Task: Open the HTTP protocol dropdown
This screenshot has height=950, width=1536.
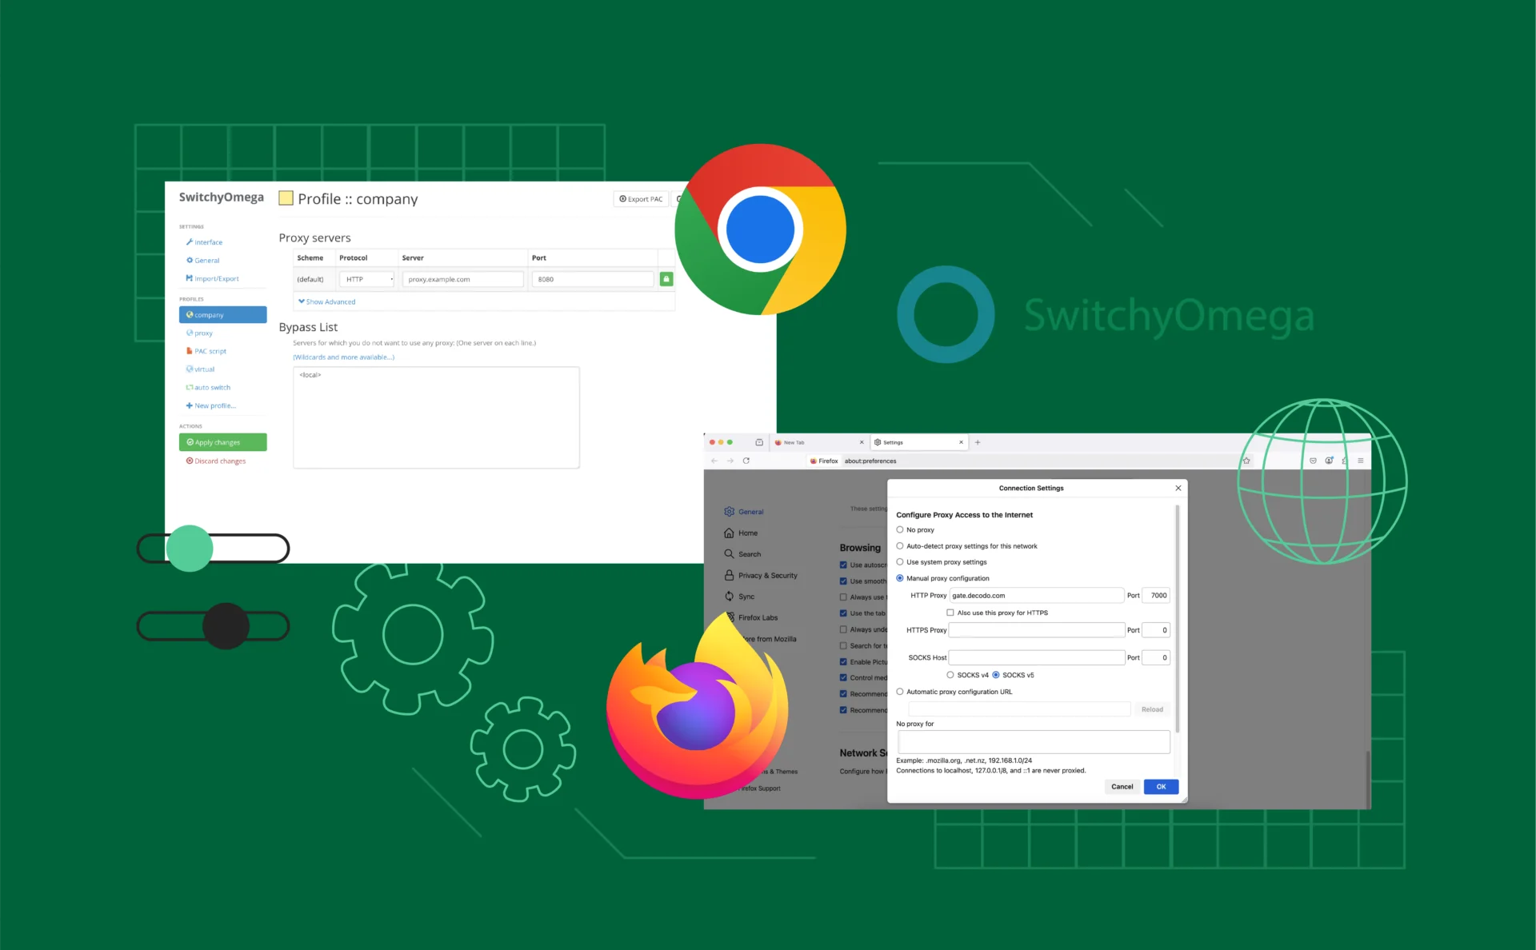Action: point(367,279)
